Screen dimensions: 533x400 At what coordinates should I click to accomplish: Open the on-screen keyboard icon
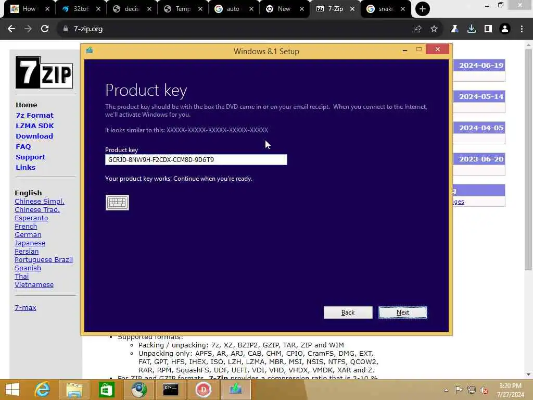point(117,203)
